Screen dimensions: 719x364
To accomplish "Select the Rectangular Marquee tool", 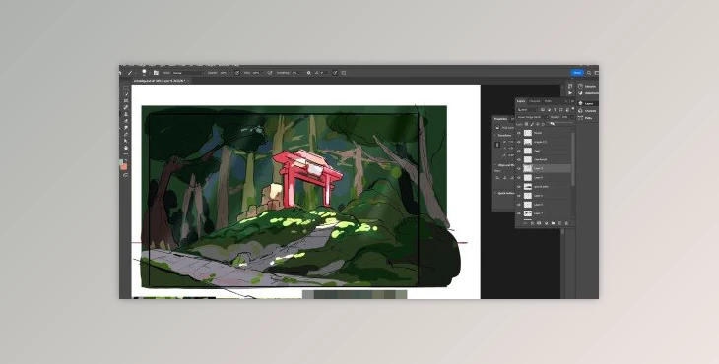I will (x=126, y=88).
